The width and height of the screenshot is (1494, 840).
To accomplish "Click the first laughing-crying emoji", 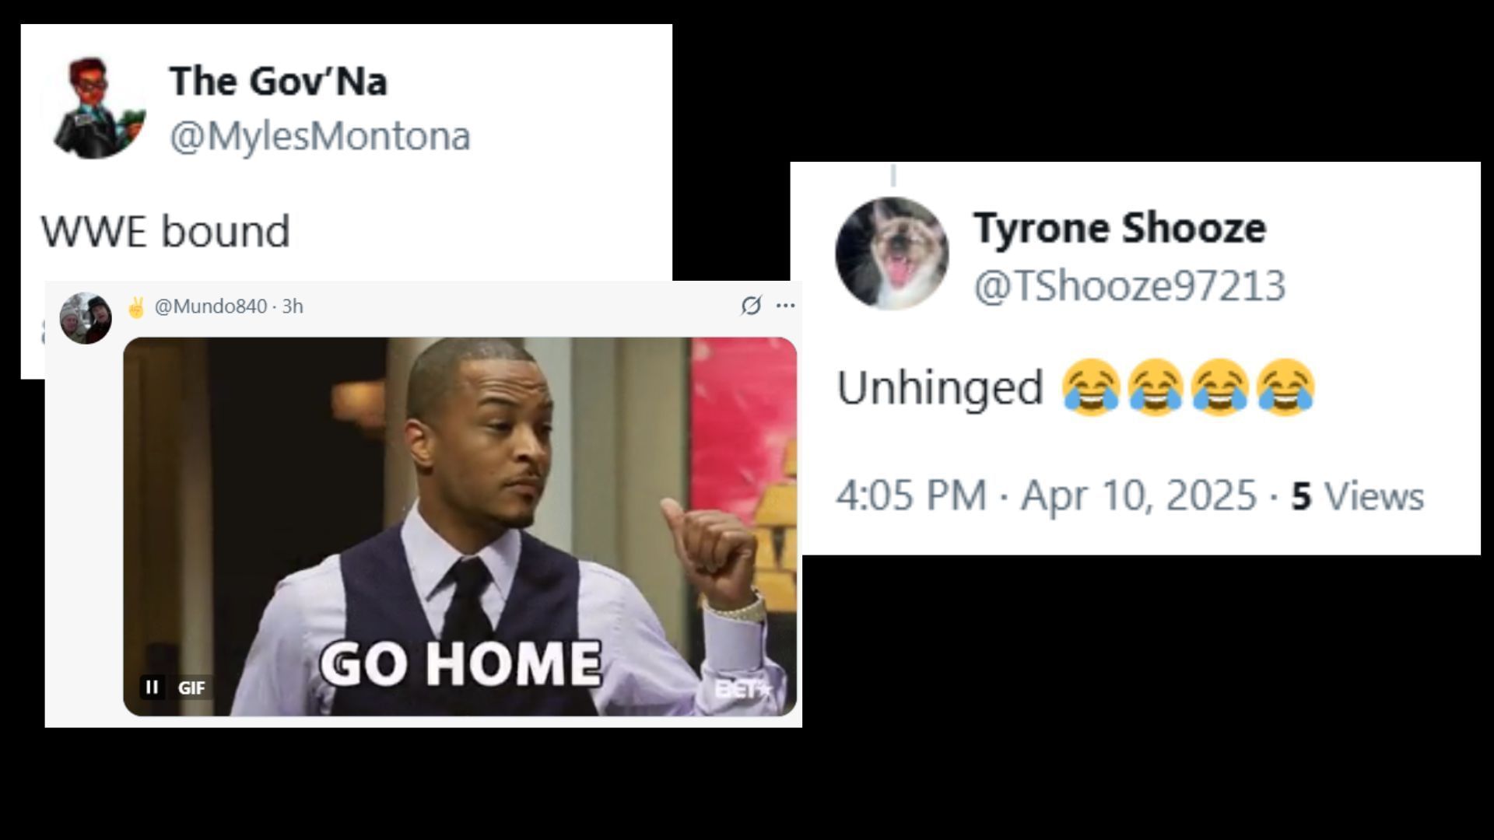I will [1091, 387].
